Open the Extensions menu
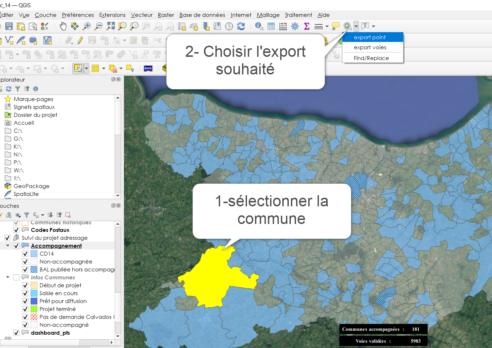492x348 pixels. [112, 15]
